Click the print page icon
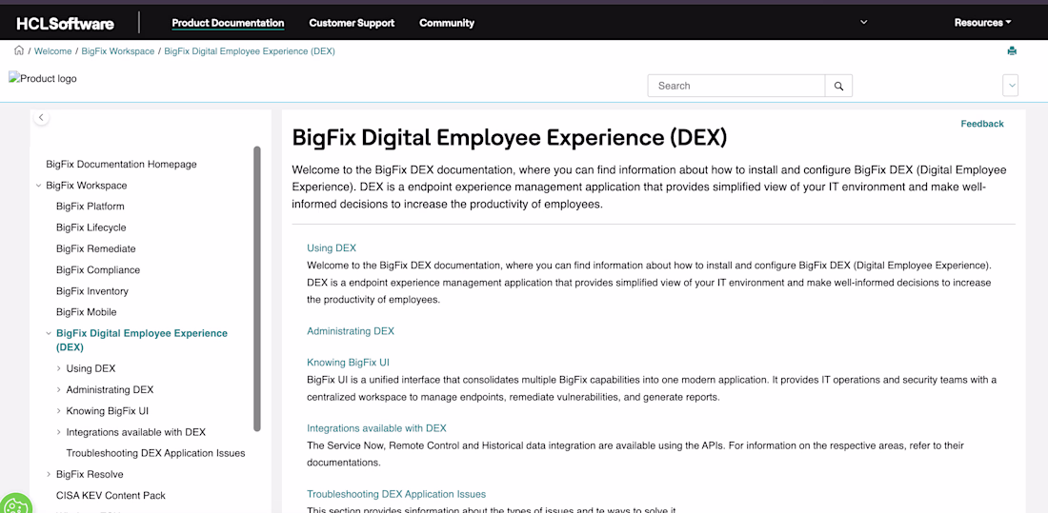 pos(1011,50)
